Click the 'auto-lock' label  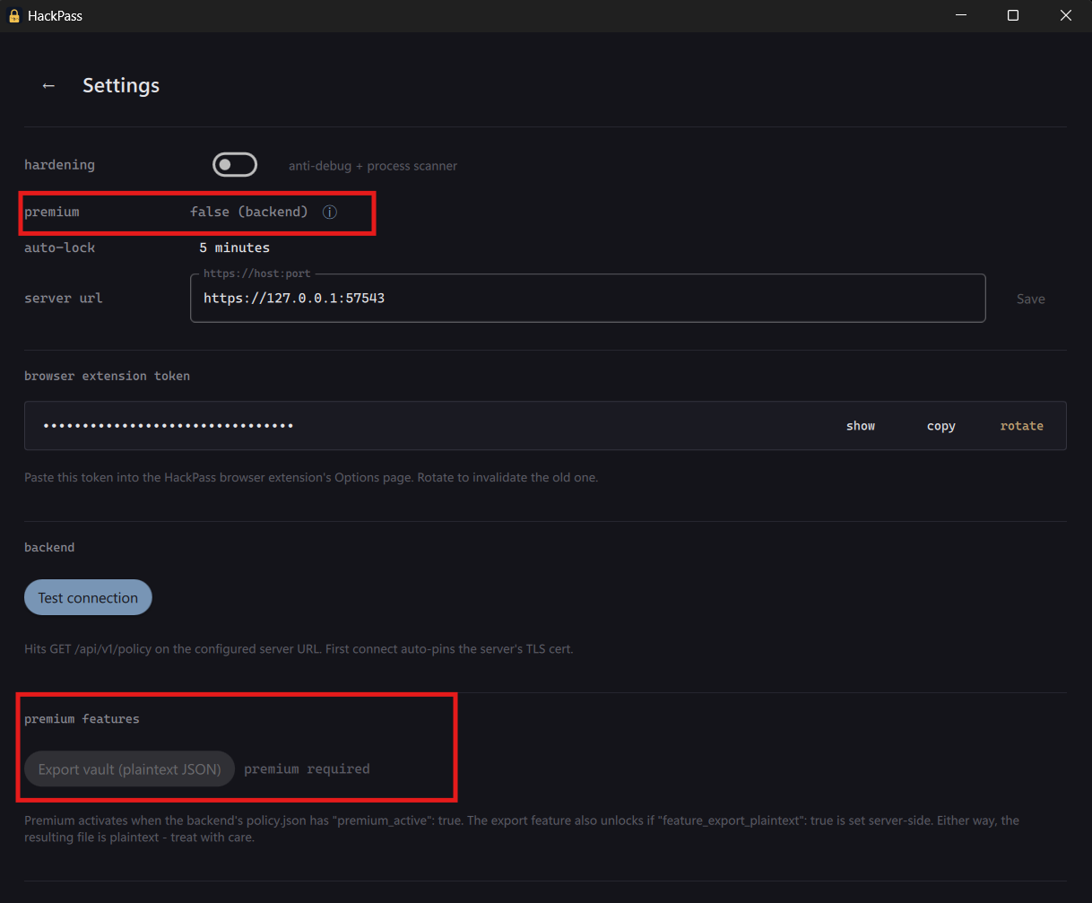click(x=59, y=247)
